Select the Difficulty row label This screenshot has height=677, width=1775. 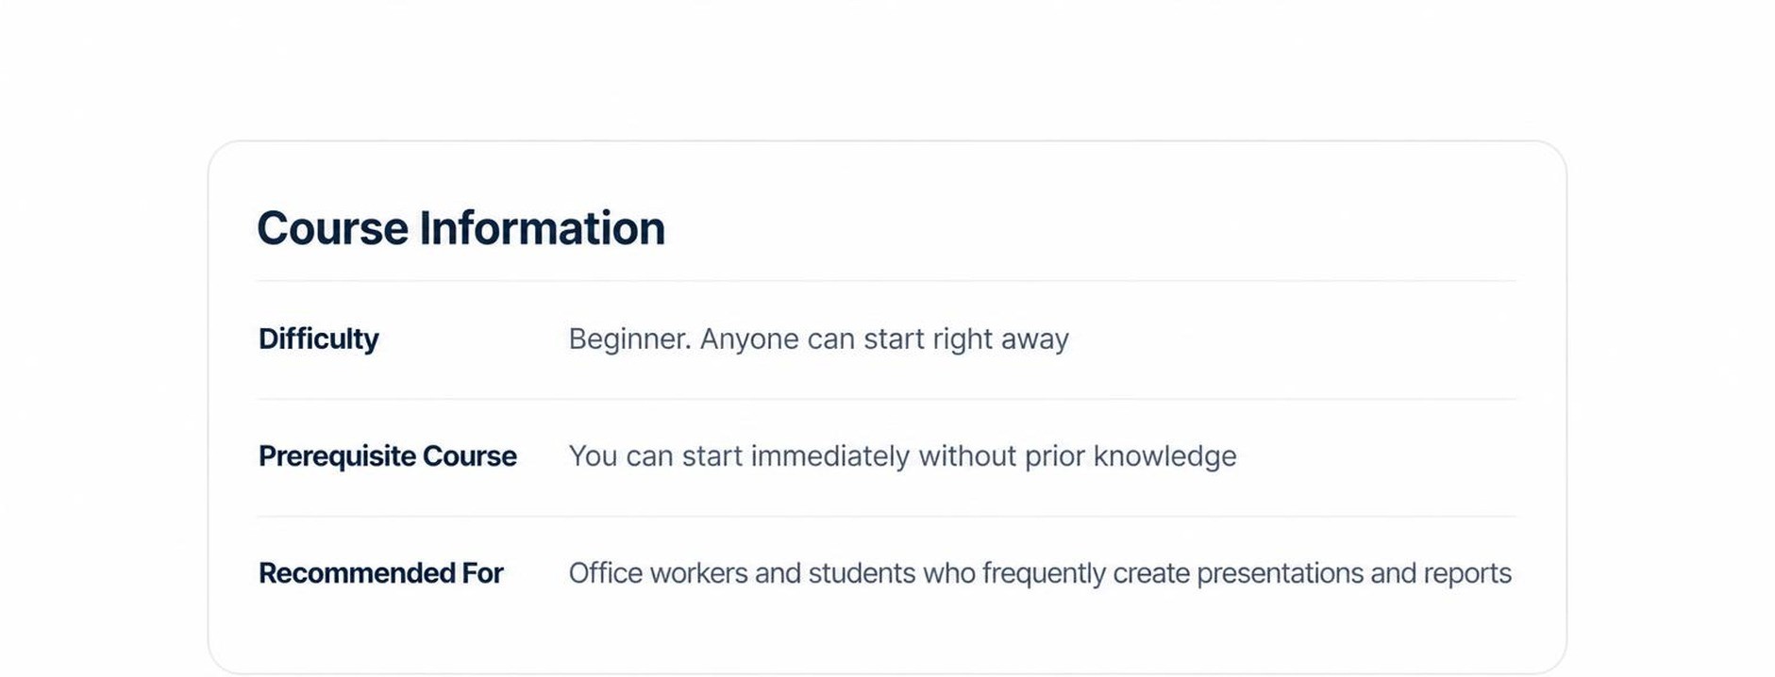319,339
